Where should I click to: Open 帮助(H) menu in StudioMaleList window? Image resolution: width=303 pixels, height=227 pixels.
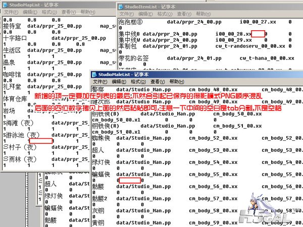[x=177, y=82]
